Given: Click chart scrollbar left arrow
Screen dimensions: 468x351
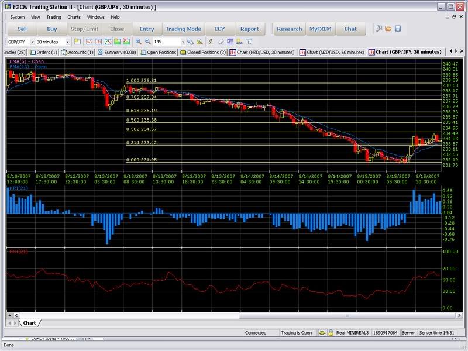Looking at the screenshot, I should [16, 315].
